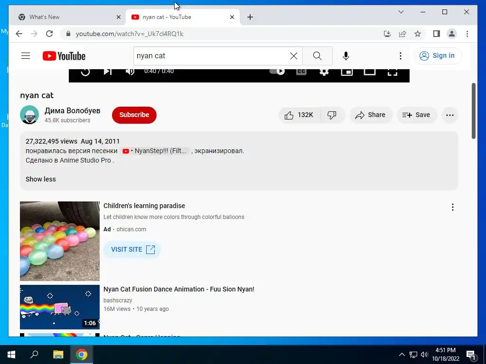Expand the tab search chevron
Image resolution: width=486 pixels, height=364 pixels.
[401, 12]
